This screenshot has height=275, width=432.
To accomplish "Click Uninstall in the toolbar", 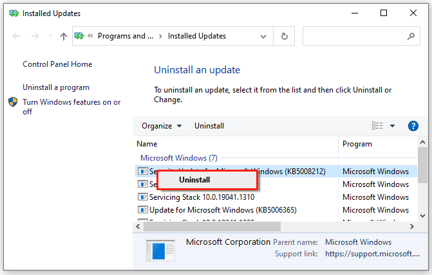I will (x=209, y=126).
